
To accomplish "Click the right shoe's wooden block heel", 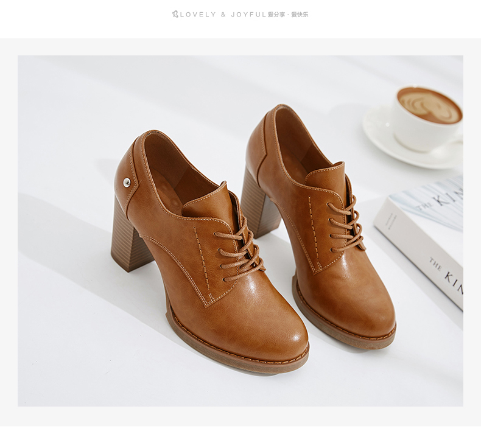I will [x=258, y=203].
